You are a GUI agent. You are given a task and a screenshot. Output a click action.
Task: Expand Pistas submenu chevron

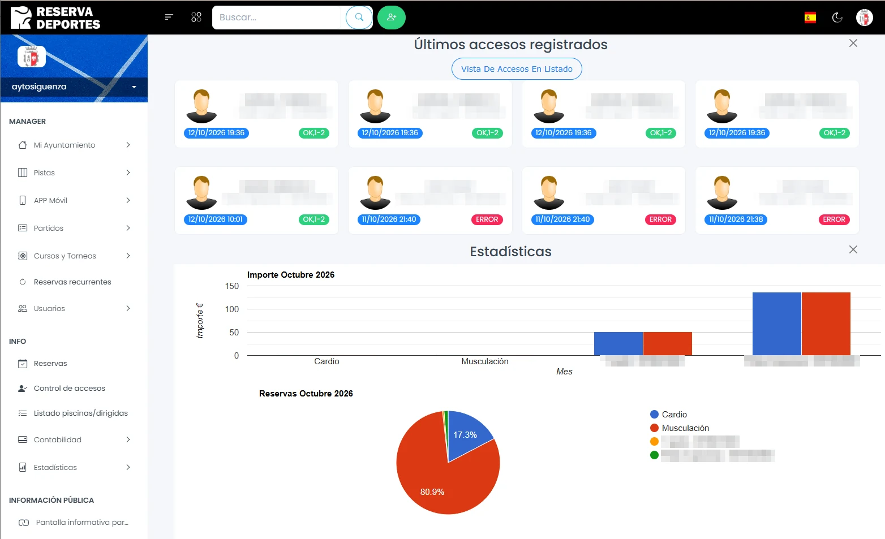click(128, 173)
